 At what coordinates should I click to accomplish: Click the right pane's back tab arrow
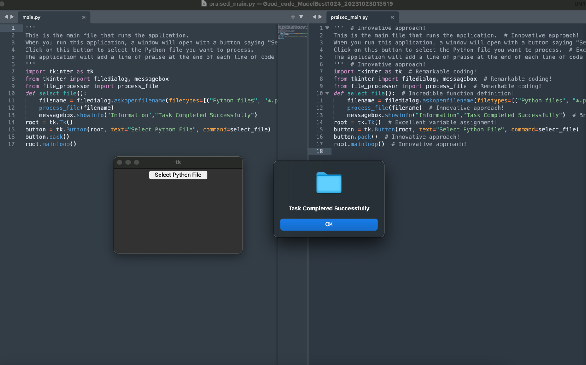tap(314, 17)
